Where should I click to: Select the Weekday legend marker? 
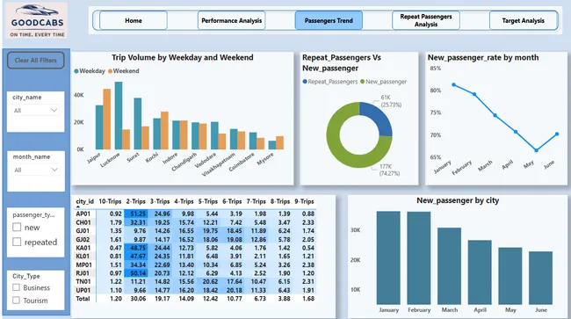point(76,71)
